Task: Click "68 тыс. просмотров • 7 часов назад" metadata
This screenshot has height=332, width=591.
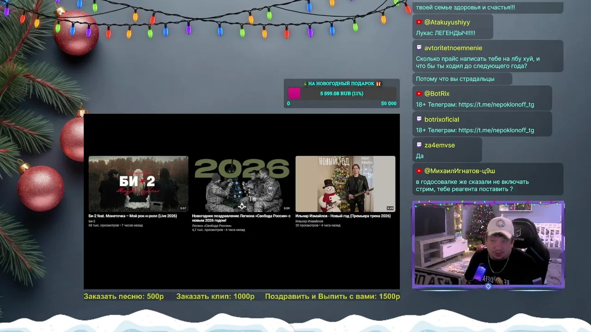Action: [x=116, y=225]
